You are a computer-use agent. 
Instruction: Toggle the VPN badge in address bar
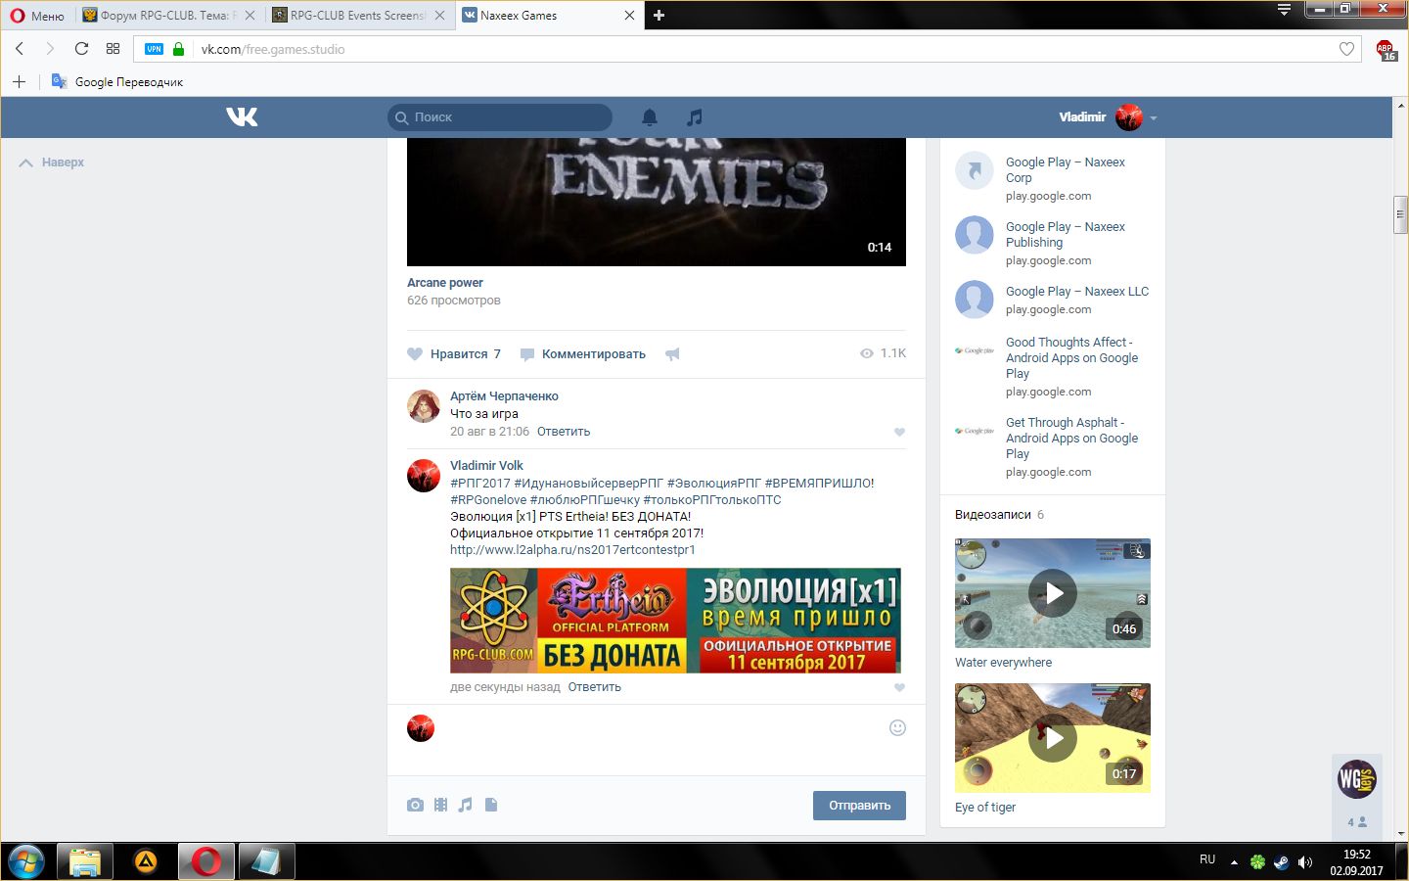(154, 49)
